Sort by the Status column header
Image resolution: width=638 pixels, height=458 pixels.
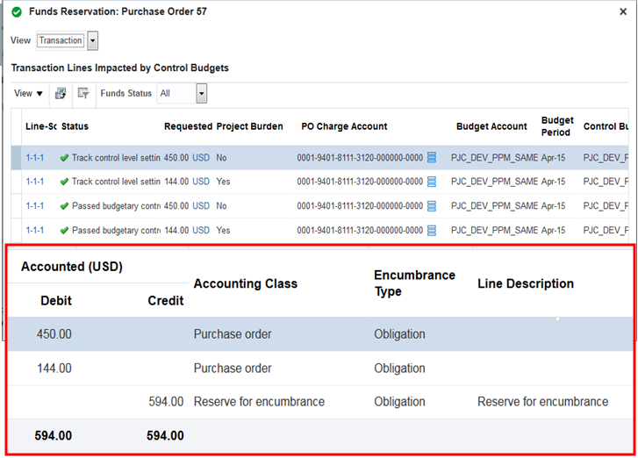75,126
